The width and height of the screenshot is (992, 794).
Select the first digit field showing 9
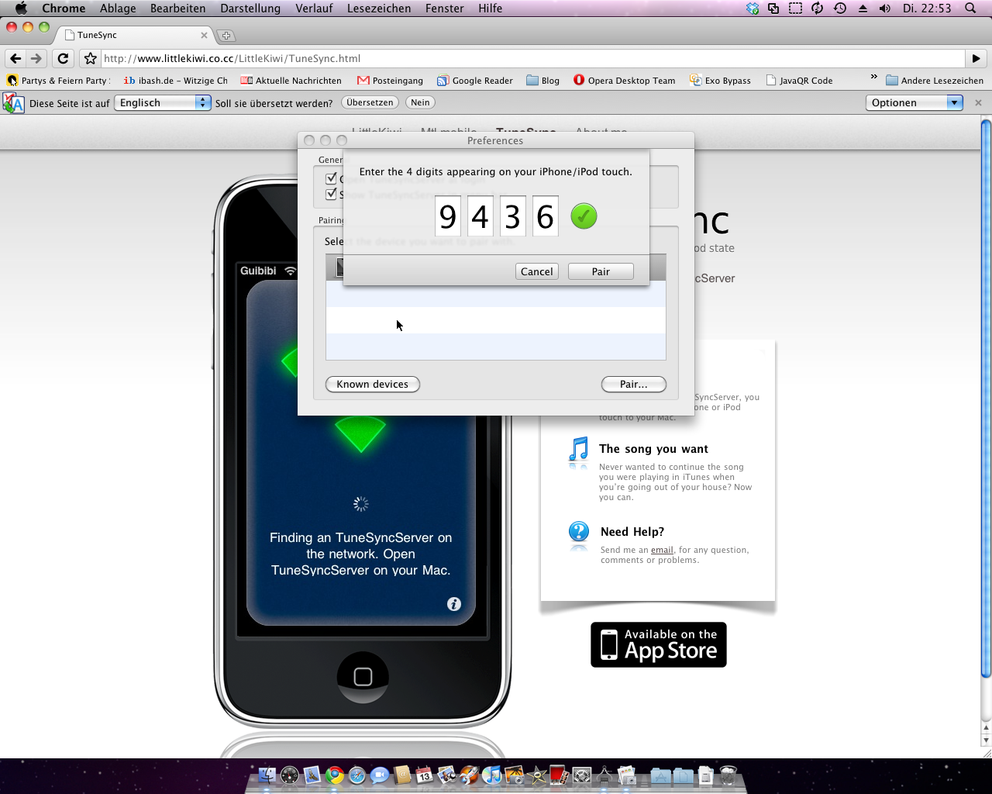(447, 216)
